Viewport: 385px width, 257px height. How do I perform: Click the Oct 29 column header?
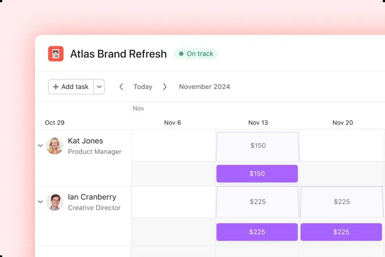(55, 123)
